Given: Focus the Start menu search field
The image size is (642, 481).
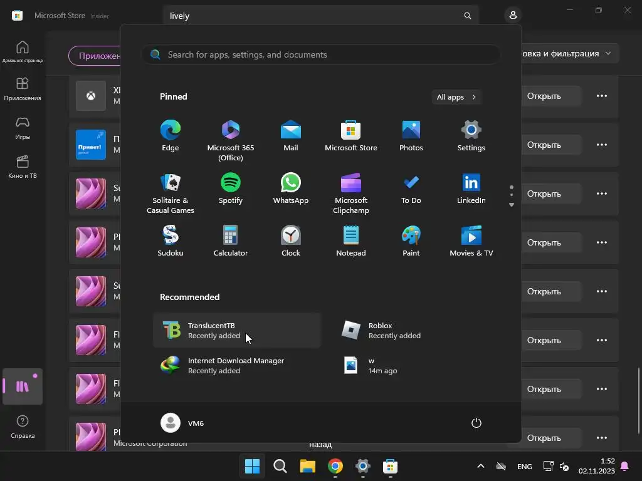Looking at the screenshot, I should tap(321, 54).
